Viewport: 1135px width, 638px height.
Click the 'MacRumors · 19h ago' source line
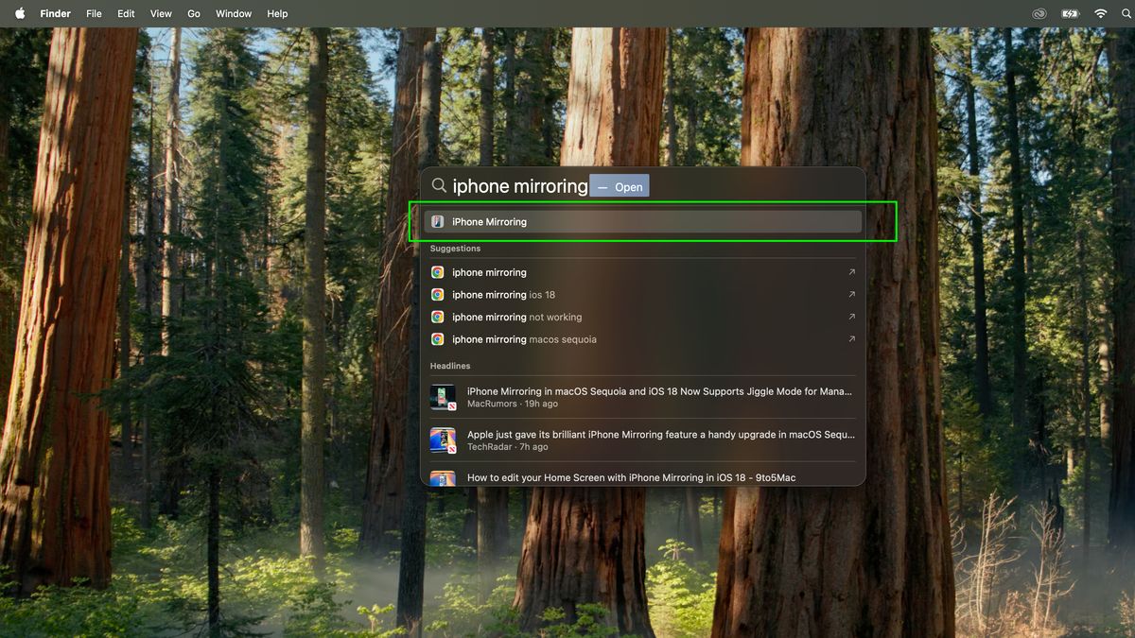click(x=513, y=404)
